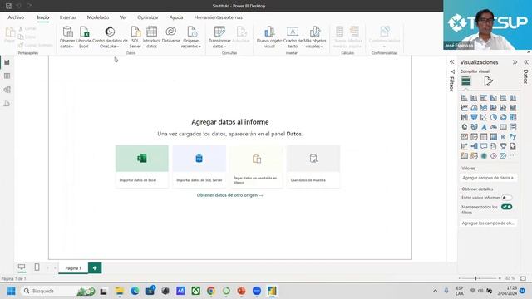Follow Obtener datos de otro origen link

(x=229, y=195)
